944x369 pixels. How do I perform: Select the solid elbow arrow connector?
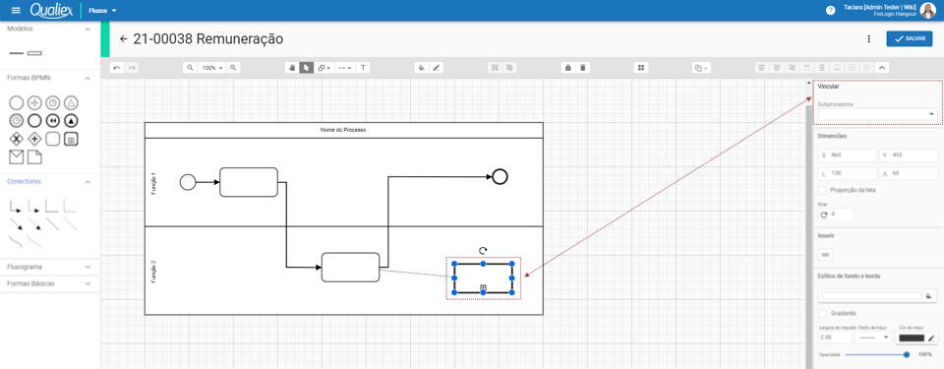(16, 207)
